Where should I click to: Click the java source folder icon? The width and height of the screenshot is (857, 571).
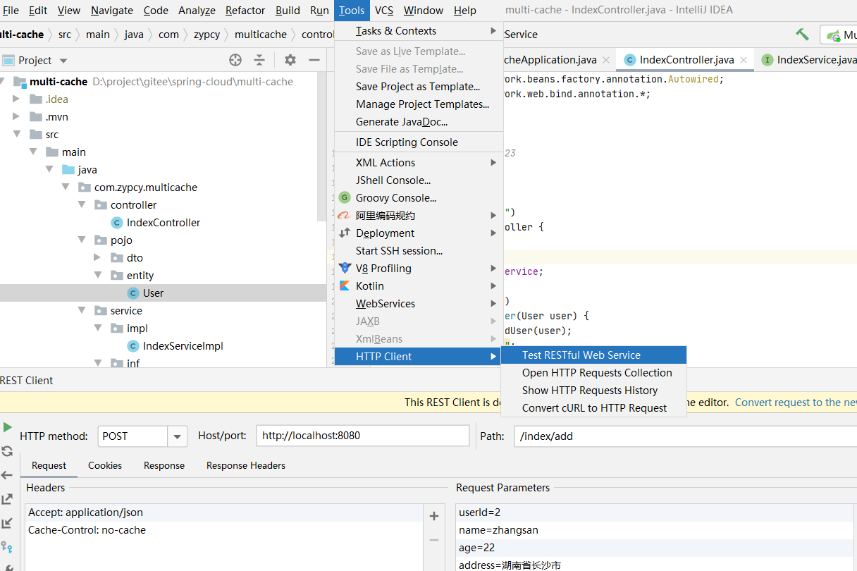68,170
